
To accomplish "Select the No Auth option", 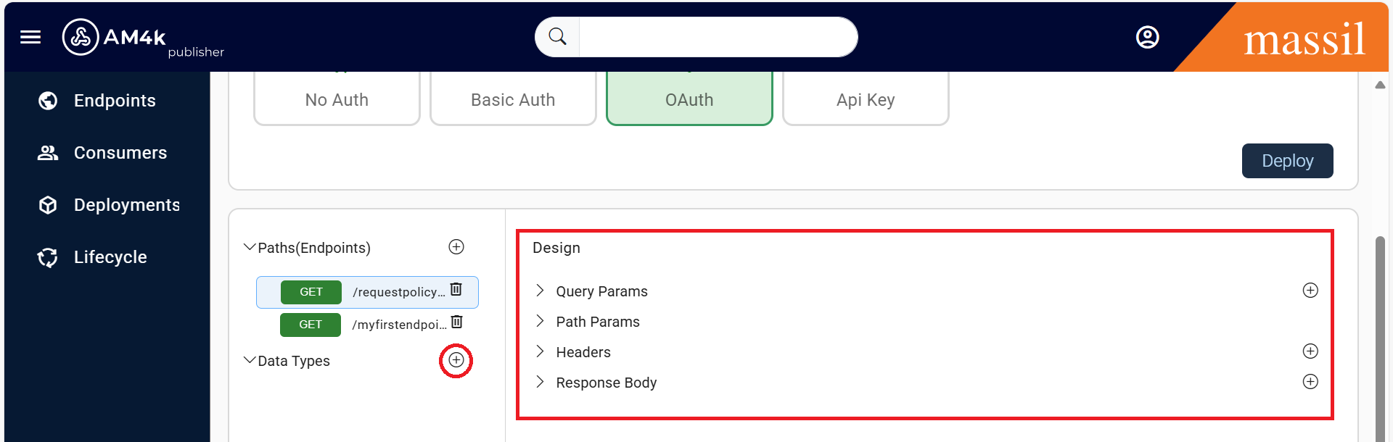I will point(337,100).
